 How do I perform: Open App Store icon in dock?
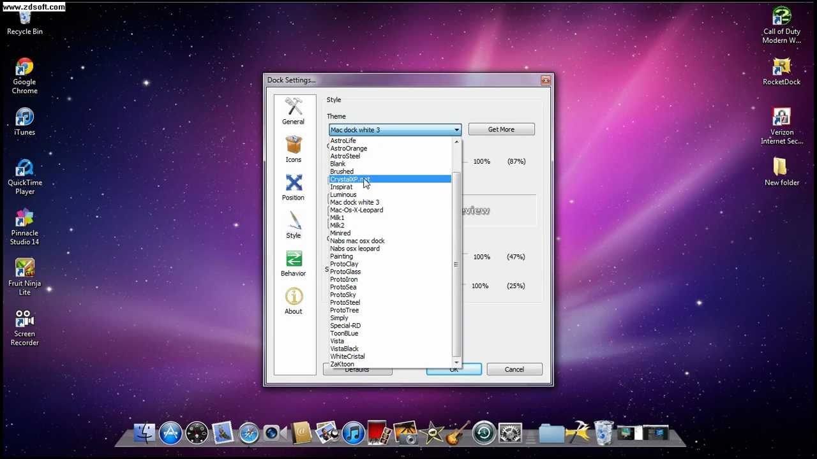pyautogui.click(x=170, y=433)
